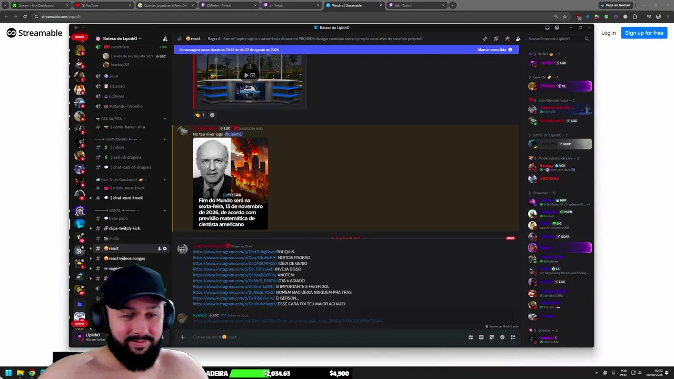Open the Discord inbox icon
The image size is (674, 379).
pos(547,27)
